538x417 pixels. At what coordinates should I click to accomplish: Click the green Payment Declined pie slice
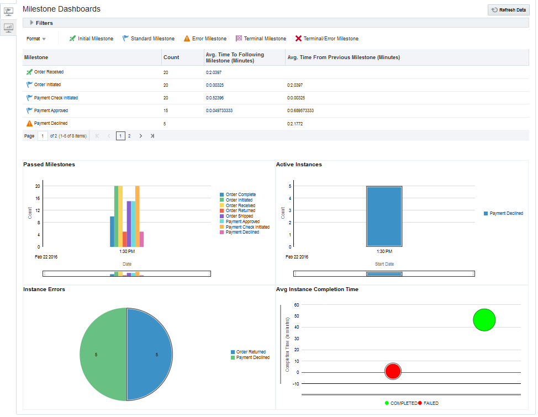click(103, 354)
